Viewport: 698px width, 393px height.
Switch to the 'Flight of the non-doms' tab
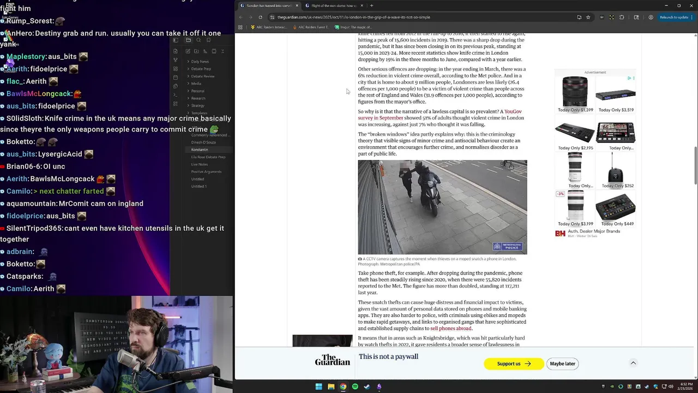point(334,5)
